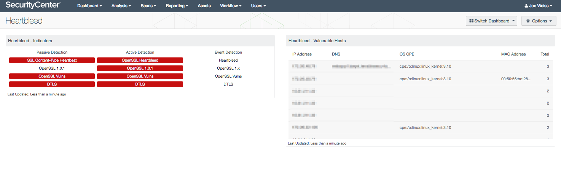Click MAC address 00:50:56:bd:28... cell
Viewport: 561px width, 170px height.
516,79
